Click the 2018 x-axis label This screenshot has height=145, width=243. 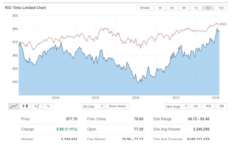216,98
